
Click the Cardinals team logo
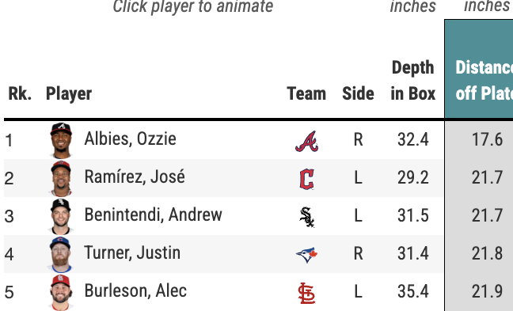pos(307,293)
